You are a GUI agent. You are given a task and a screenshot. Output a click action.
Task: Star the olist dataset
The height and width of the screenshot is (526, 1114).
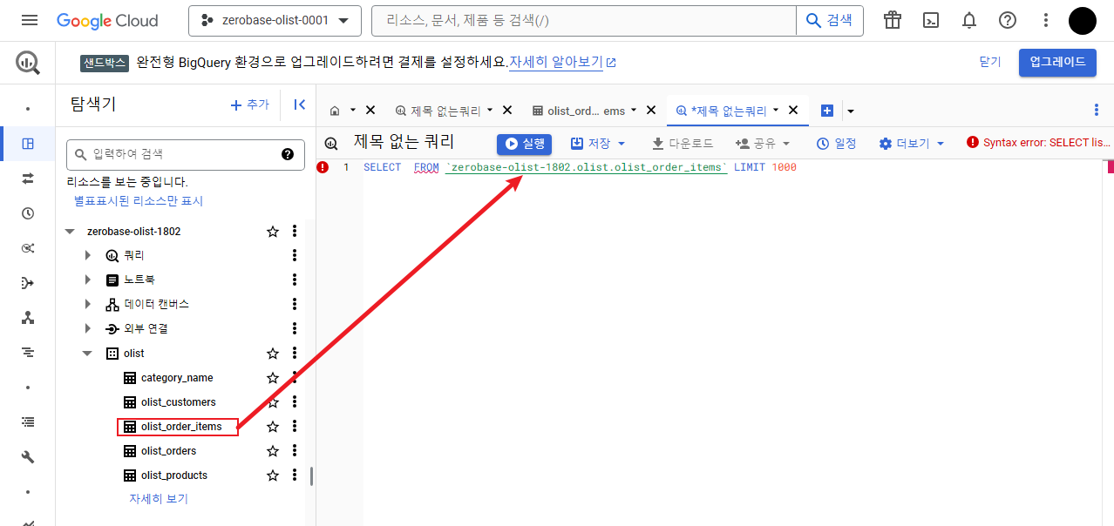tap(273, 354)
